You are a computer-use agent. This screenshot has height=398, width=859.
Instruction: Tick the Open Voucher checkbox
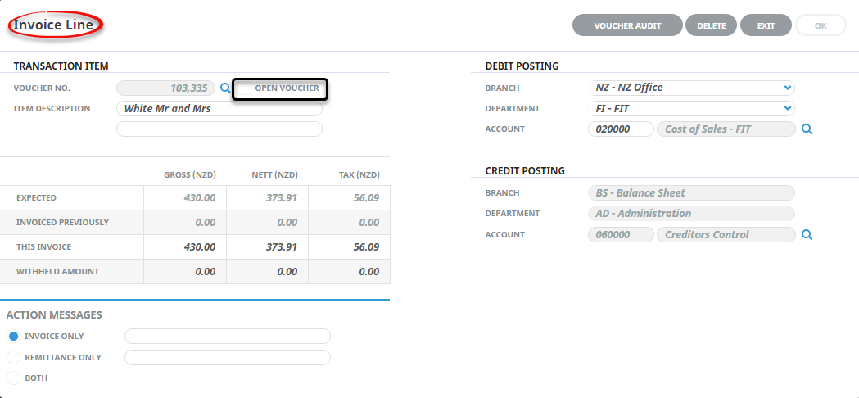click(245, 88)
